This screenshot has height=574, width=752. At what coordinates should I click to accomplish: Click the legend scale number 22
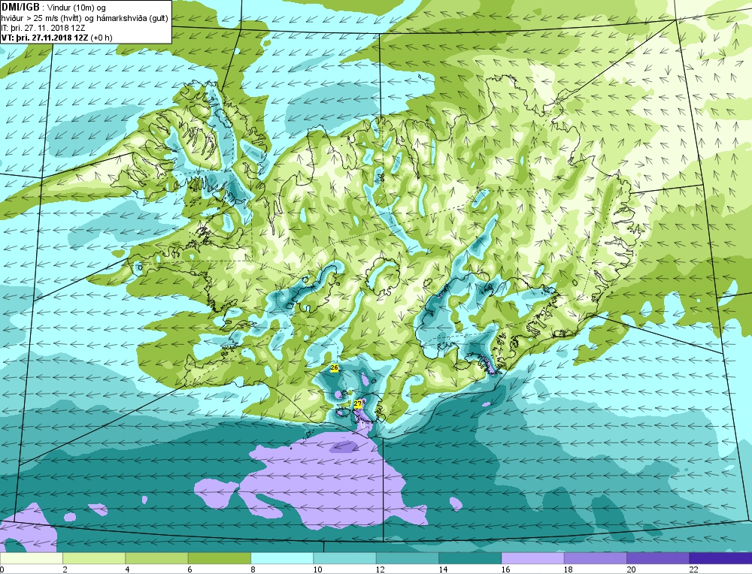pyautogui.click(x=693, y=569)
